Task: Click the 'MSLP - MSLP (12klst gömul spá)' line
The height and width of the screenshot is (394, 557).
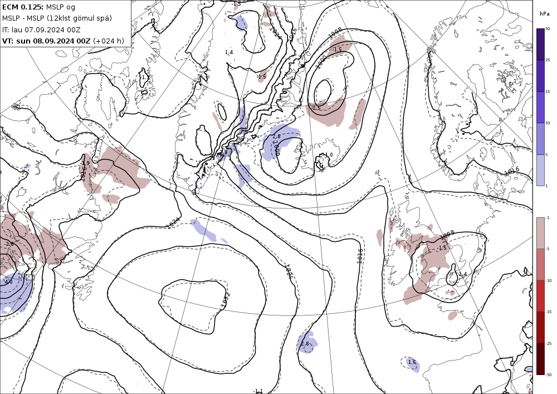Action: pos(57,18)
